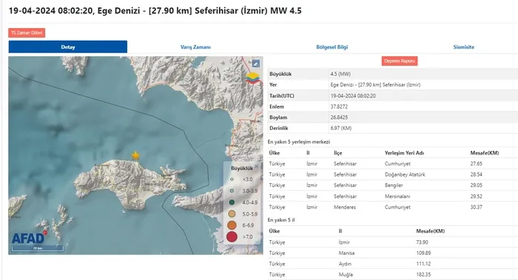Click the İzmir row in nearest provinces

(x=393, y=242)
